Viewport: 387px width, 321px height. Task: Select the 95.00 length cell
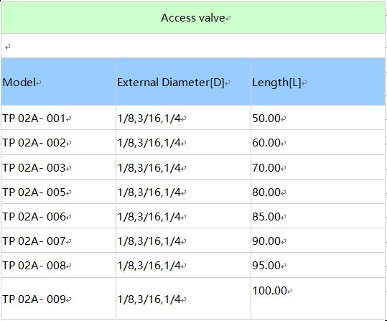(x=318, y=265)
